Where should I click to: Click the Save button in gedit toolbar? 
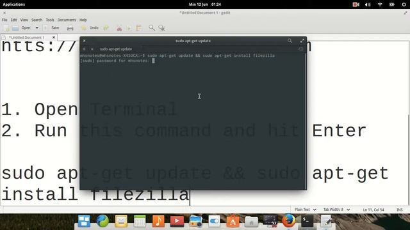[52, 28]
